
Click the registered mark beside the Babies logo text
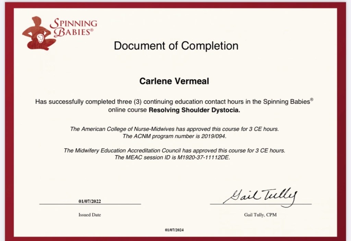(91, 31)
